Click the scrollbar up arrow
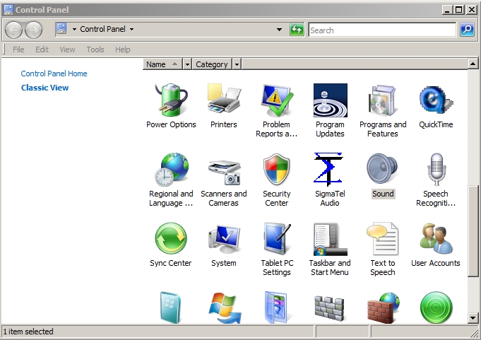Viewport: 481px width, 340px height. tap(473, 64)
